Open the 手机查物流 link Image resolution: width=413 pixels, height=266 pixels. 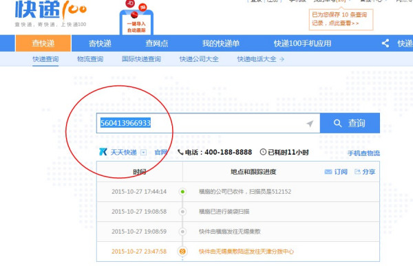363,153
